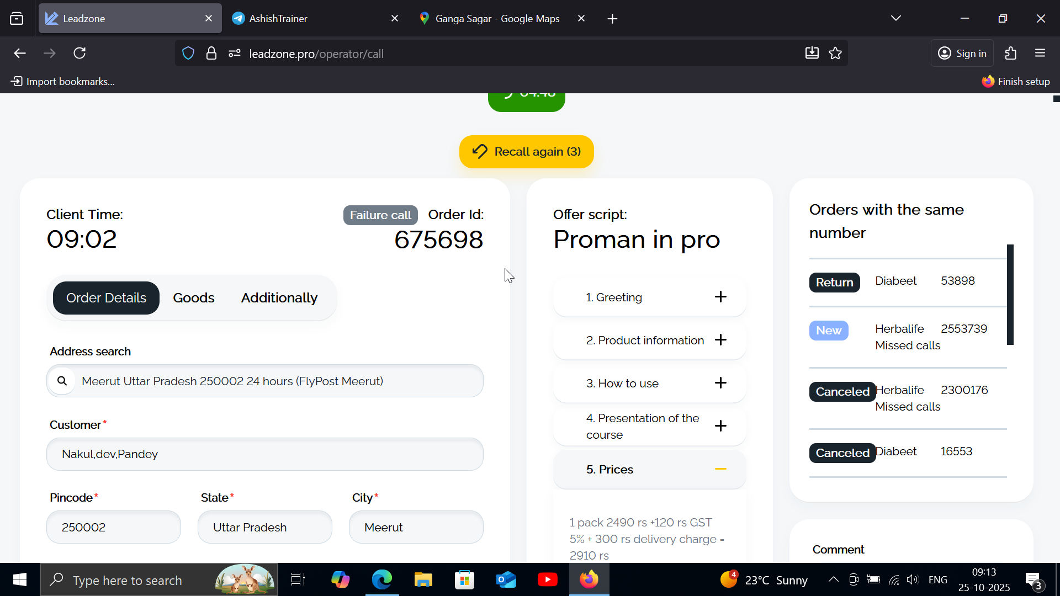Click the Sign in button
Image resolution: width=1060 pixels, height=596 pixels.
(x=962, y=53)
